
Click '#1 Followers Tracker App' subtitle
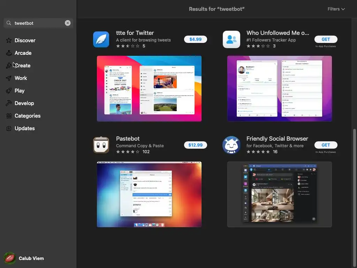(x=271, y=40)
